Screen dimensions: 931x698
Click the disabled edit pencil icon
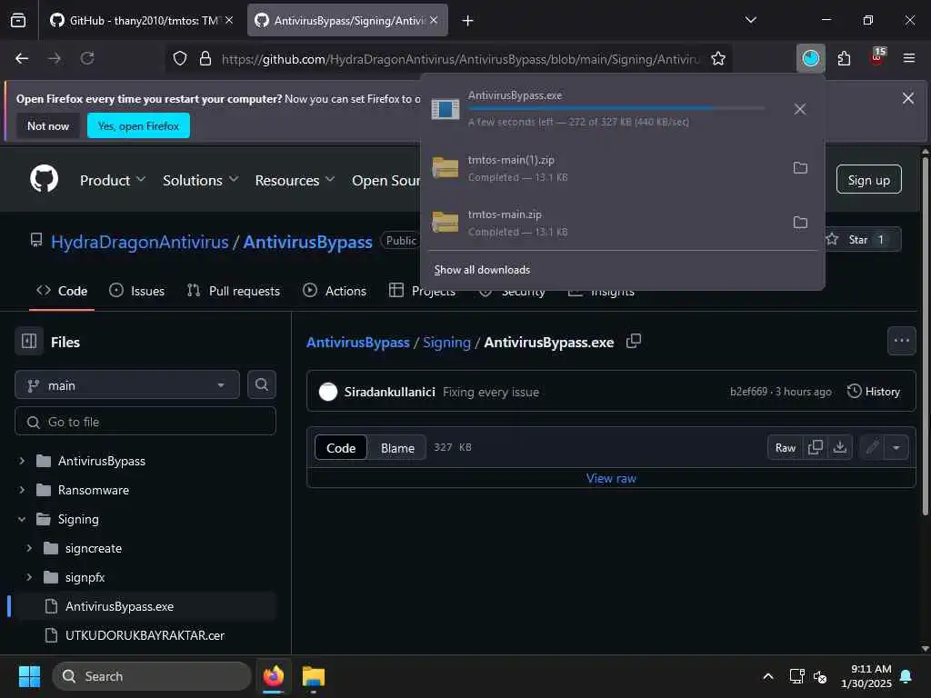[872, 447]
